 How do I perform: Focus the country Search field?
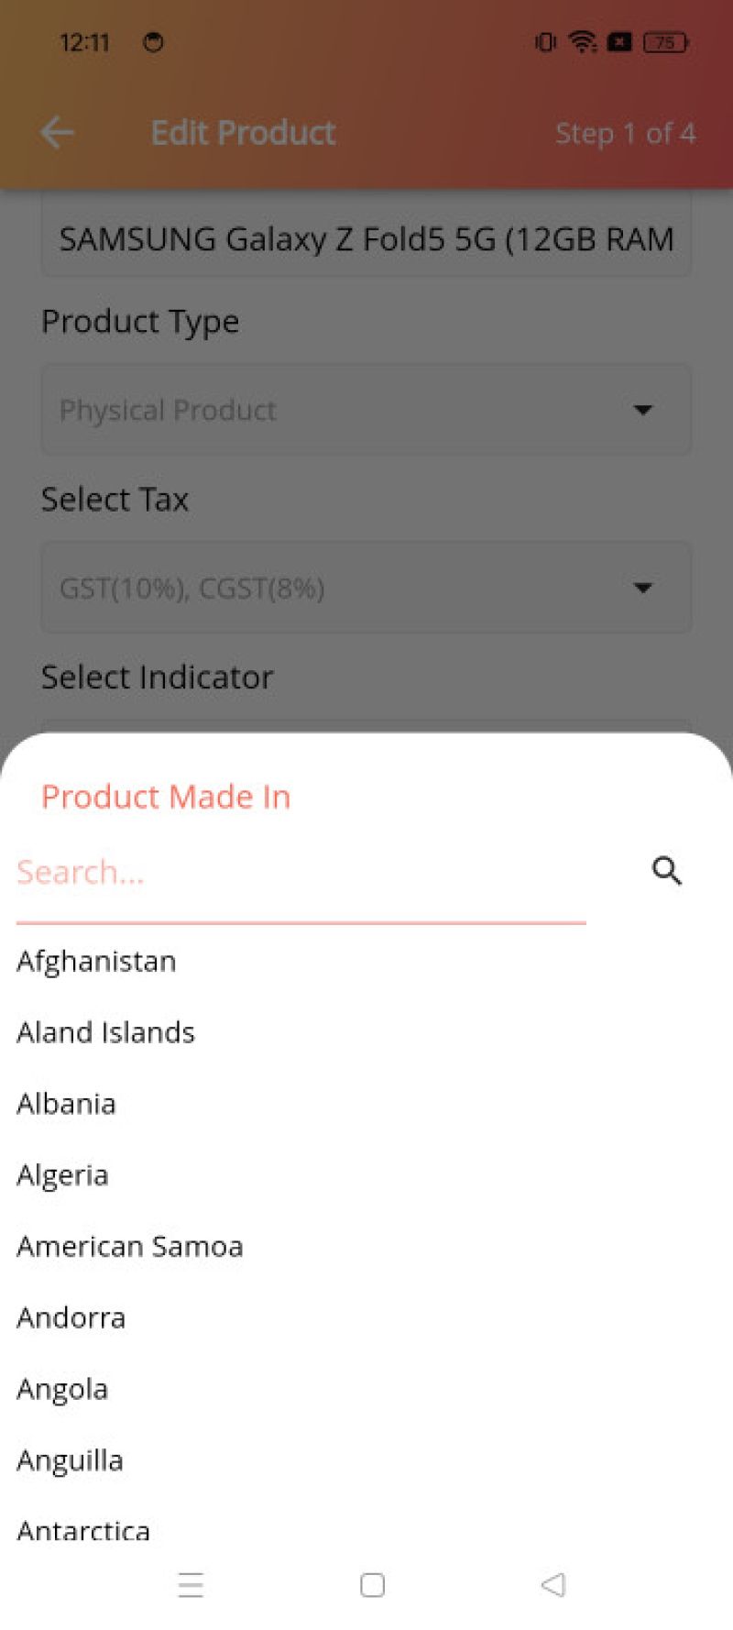(x=301, y=872)
